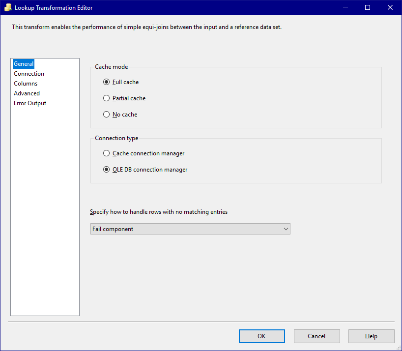Click the Cancel button

pyautogui.click(x=317, y=336)
